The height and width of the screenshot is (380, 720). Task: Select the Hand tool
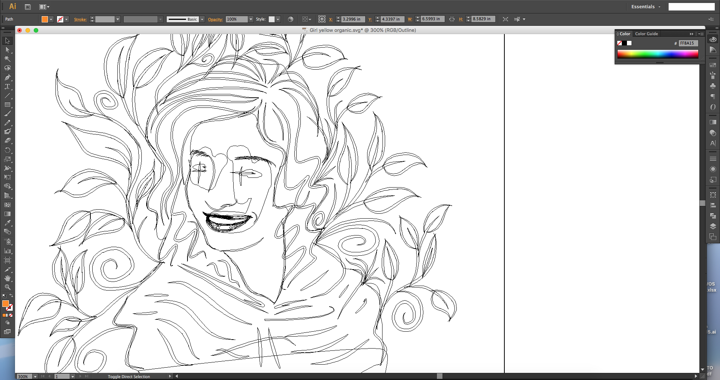pos(7,278)
